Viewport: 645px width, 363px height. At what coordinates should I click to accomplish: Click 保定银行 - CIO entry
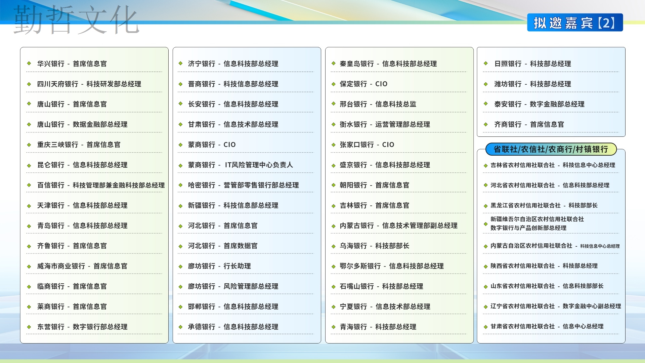point(363,84)
